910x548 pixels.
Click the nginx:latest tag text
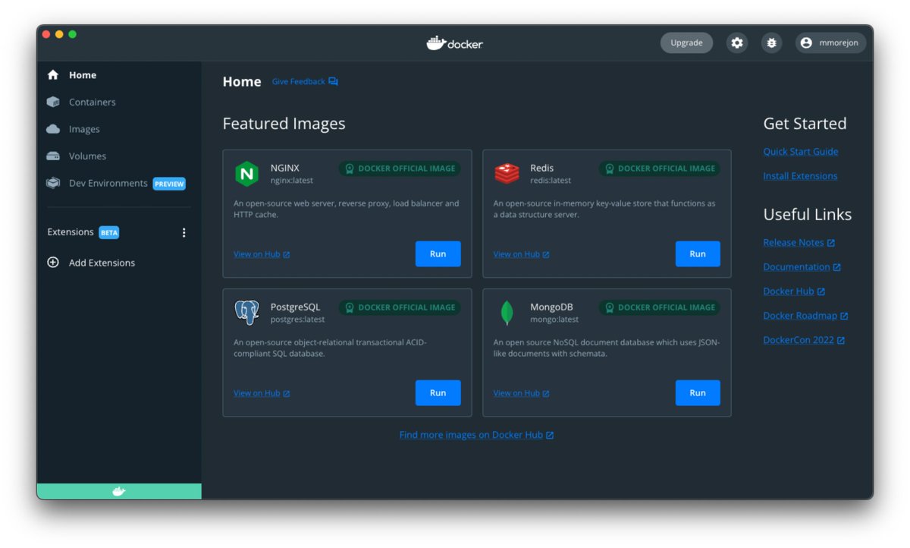(x=292, y=181)
